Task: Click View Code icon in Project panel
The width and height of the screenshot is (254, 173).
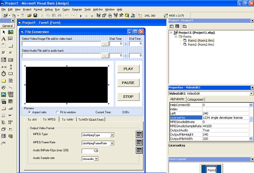Action: (172, 26)
